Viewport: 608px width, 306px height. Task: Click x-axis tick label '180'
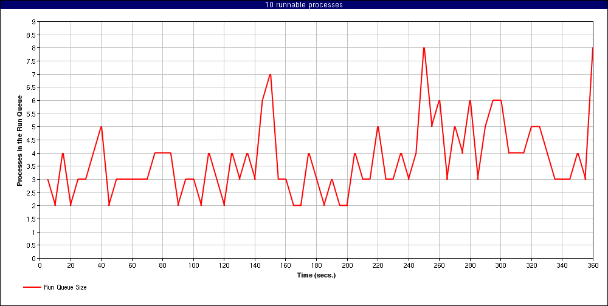pos(316,265)
